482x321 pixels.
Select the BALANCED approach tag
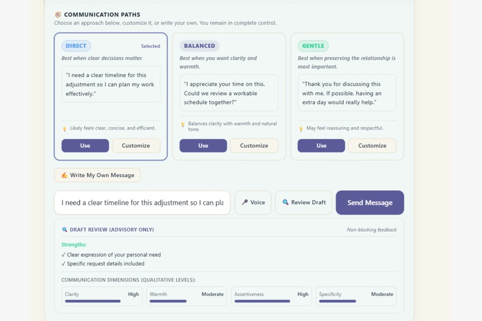click(199, 46)
